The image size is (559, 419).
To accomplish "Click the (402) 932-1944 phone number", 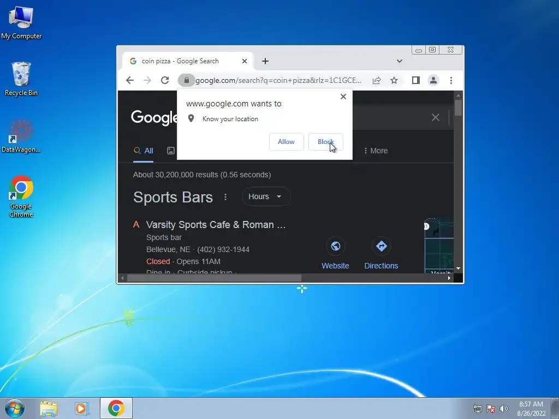I will point(223,249).
